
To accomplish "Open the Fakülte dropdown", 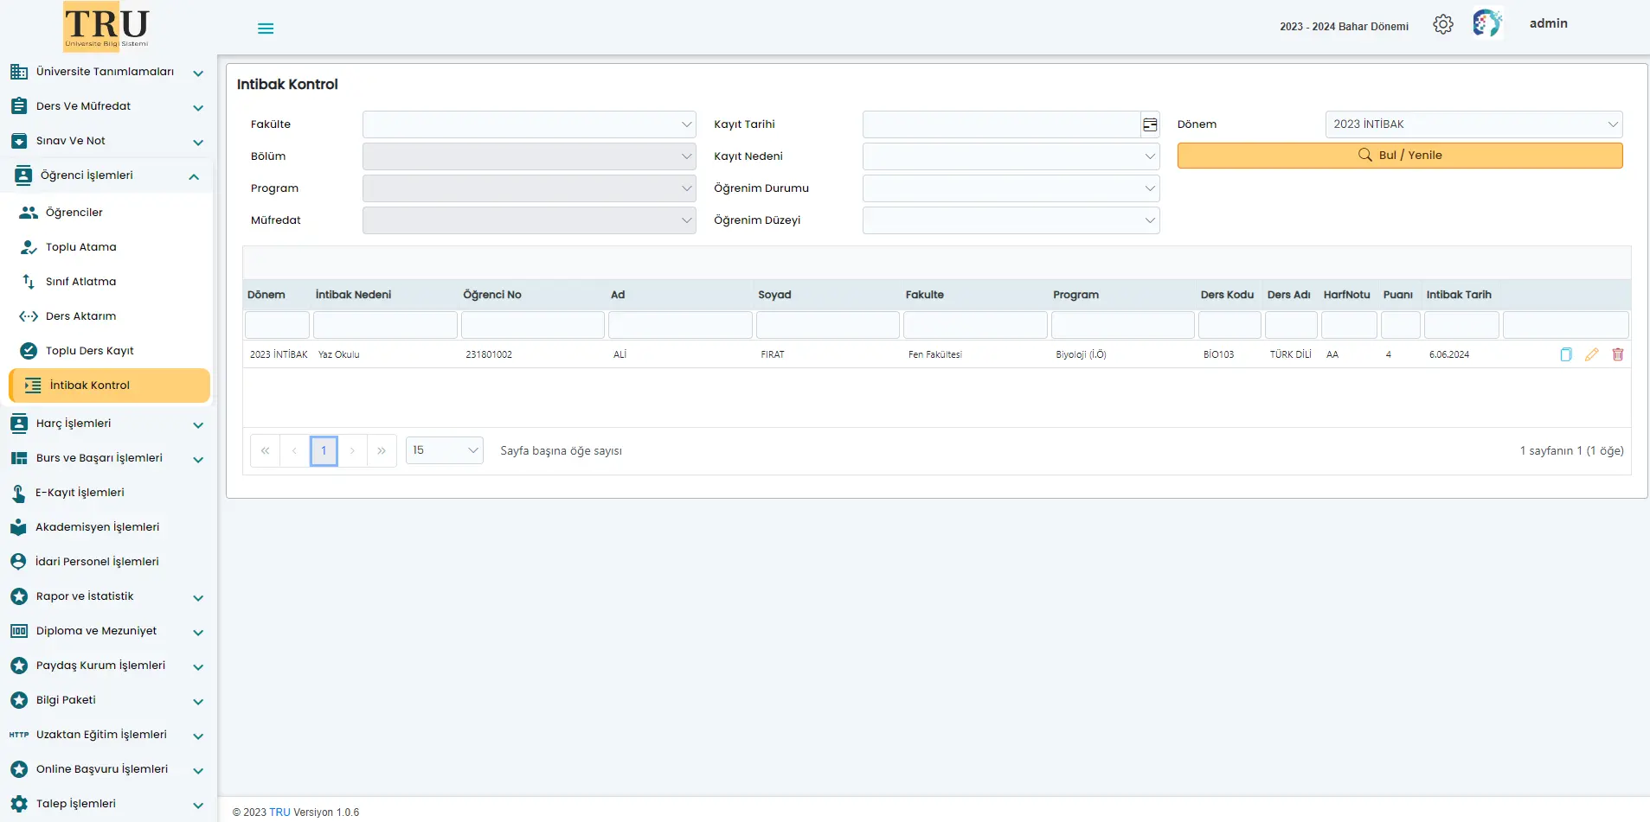I will [529, 124].
